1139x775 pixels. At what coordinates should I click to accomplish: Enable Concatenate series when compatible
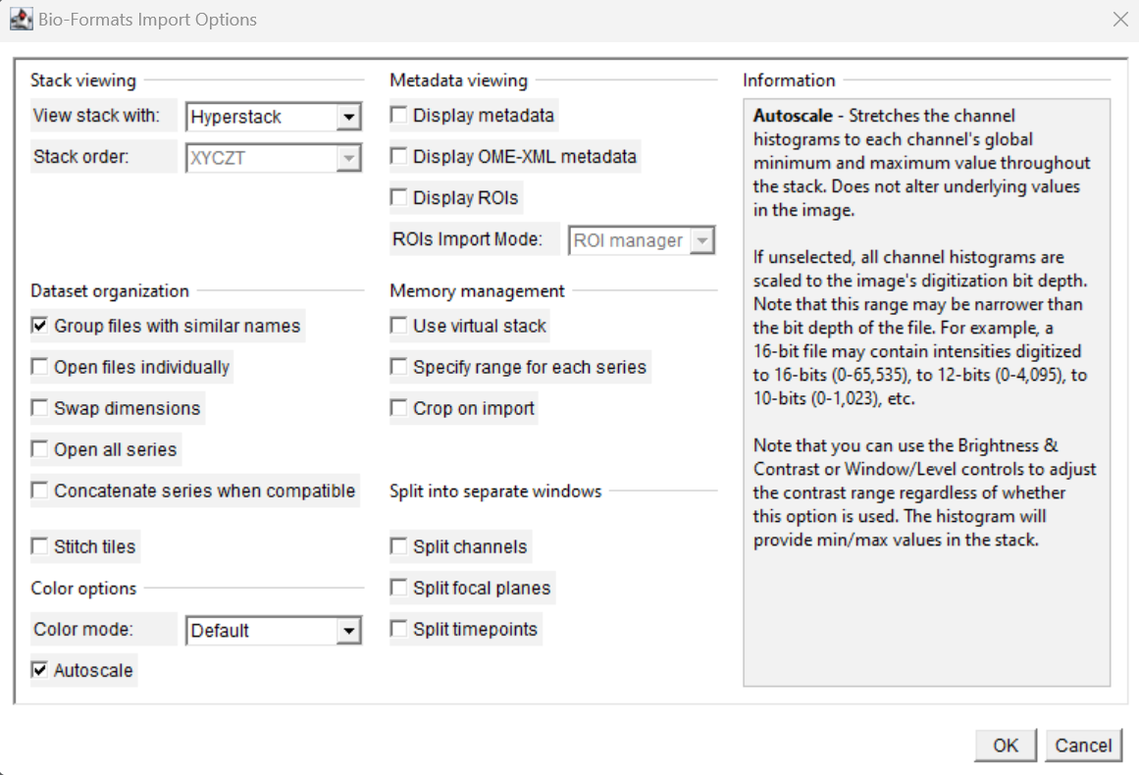39,491
